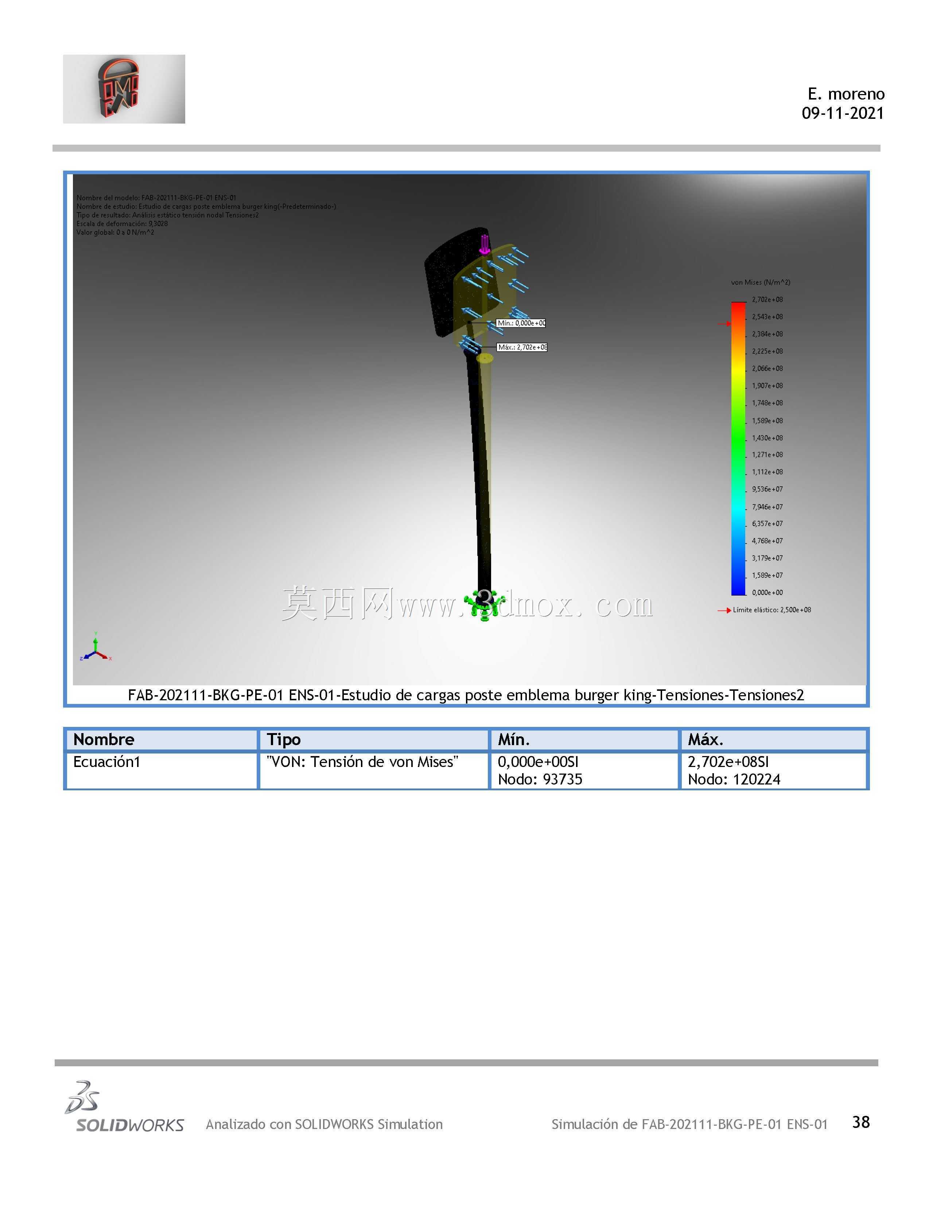Click the figure caption below the plot

tap(466, 695)
